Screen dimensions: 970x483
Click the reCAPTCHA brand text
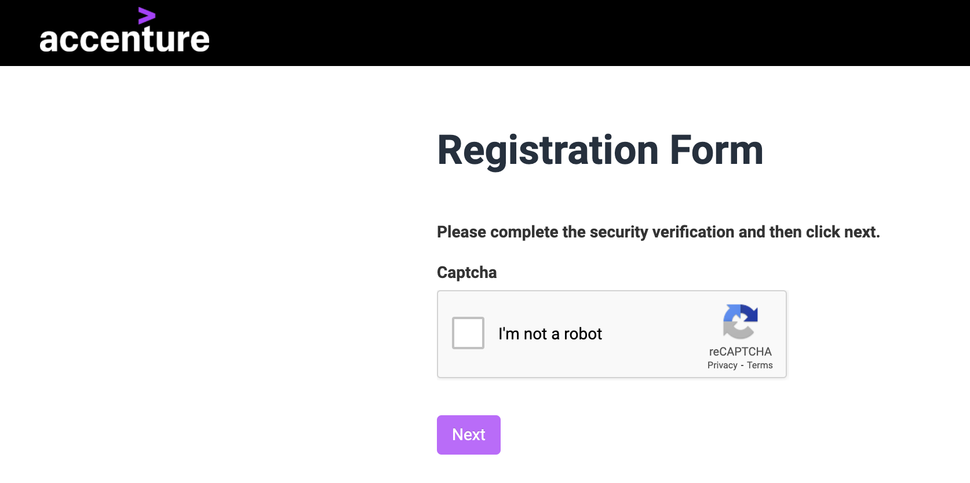740,352
